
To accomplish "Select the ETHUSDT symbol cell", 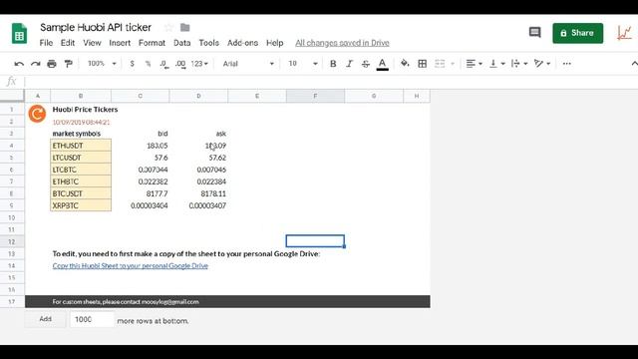I will click(81, 146).
